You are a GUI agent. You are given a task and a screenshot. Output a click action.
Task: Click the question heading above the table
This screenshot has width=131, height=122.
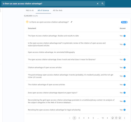click(49, 22)
